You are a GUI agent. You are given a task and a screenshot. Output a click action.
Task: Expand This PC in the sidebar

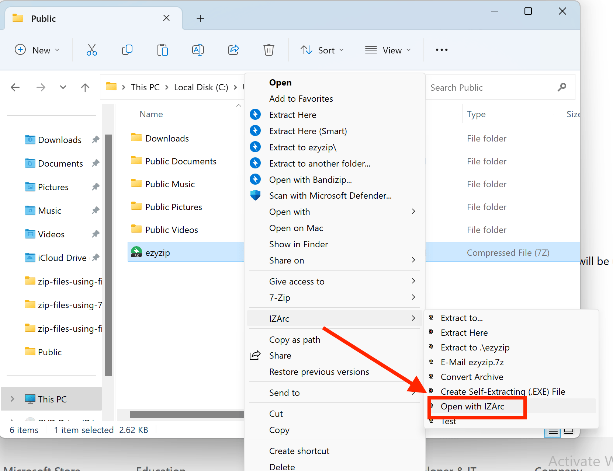pyautogui.click(x=13, y=399)
